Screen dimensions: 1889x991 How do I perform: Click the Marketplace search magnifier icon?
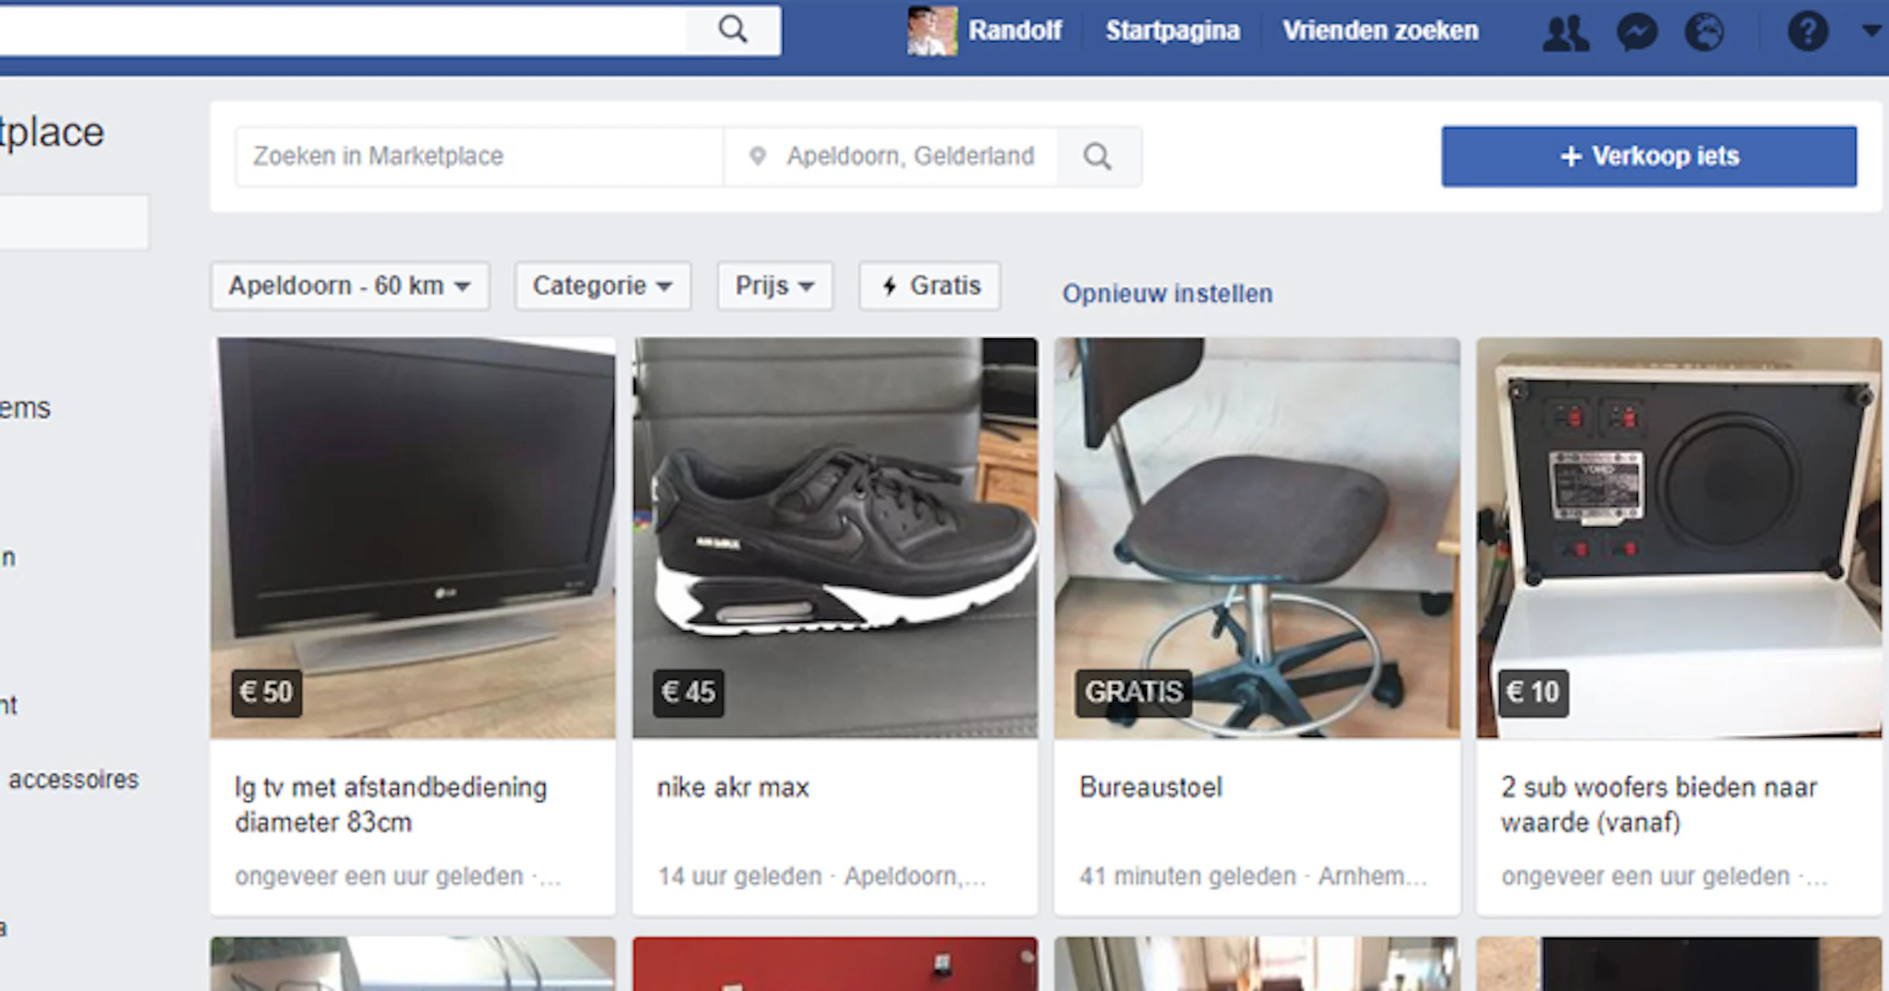pos(1099,156)
